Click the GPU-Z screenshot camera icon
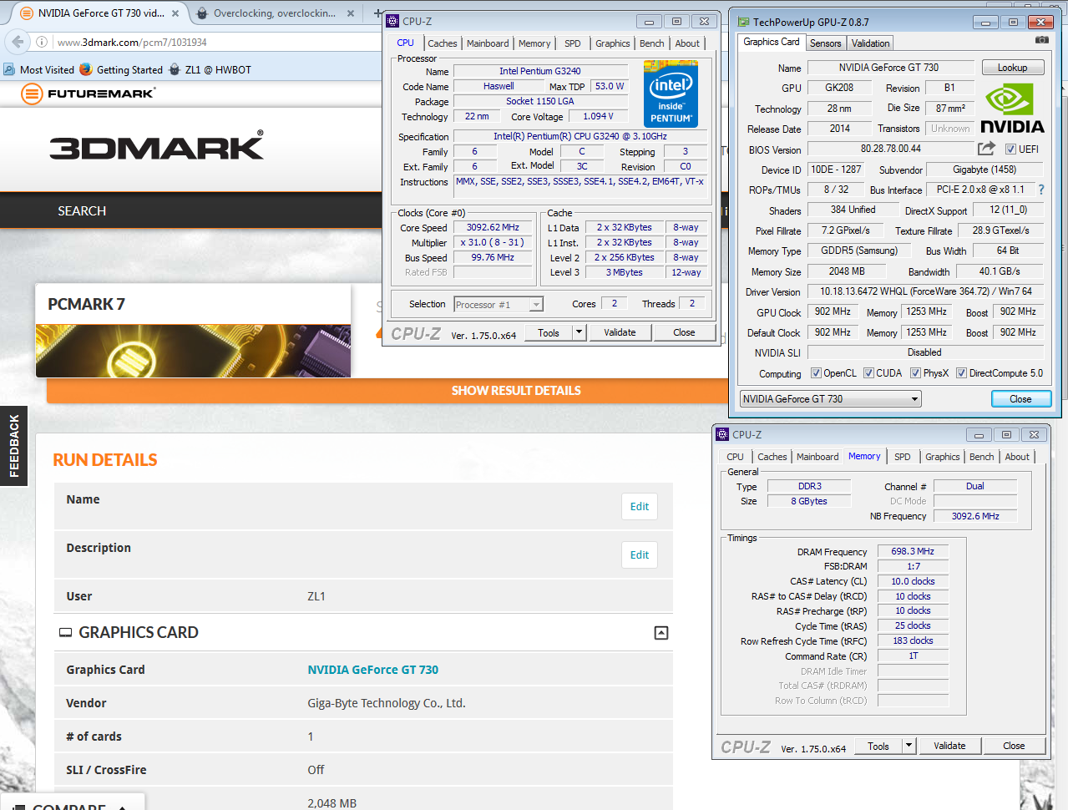 click(1041, 39)
